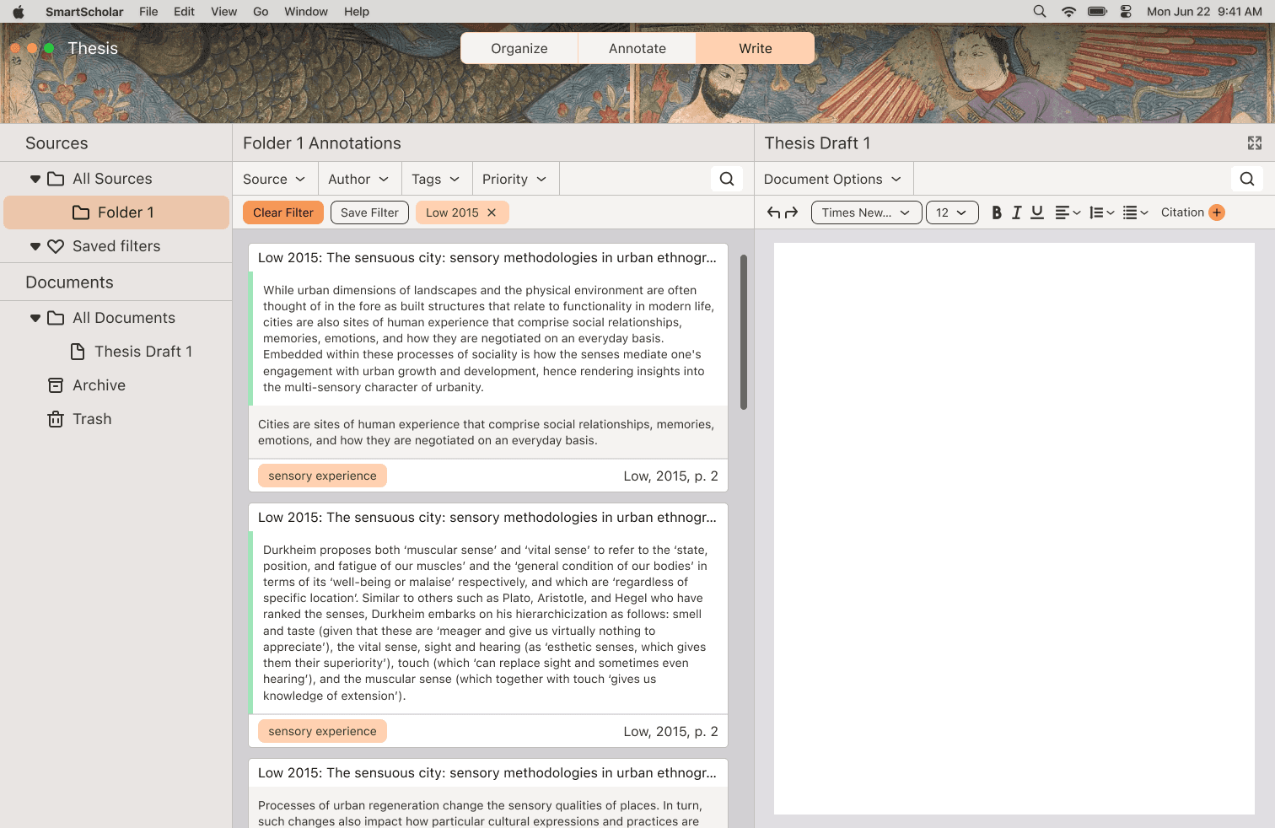1275x828 pixels.
Task: Search within Thesis Draft 1 document
Action: coord(1247,179)
